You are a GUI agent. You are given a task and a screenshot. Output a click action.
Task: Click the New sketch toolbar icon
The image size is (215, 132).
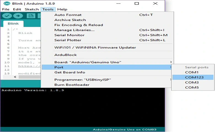pos(31,16)
